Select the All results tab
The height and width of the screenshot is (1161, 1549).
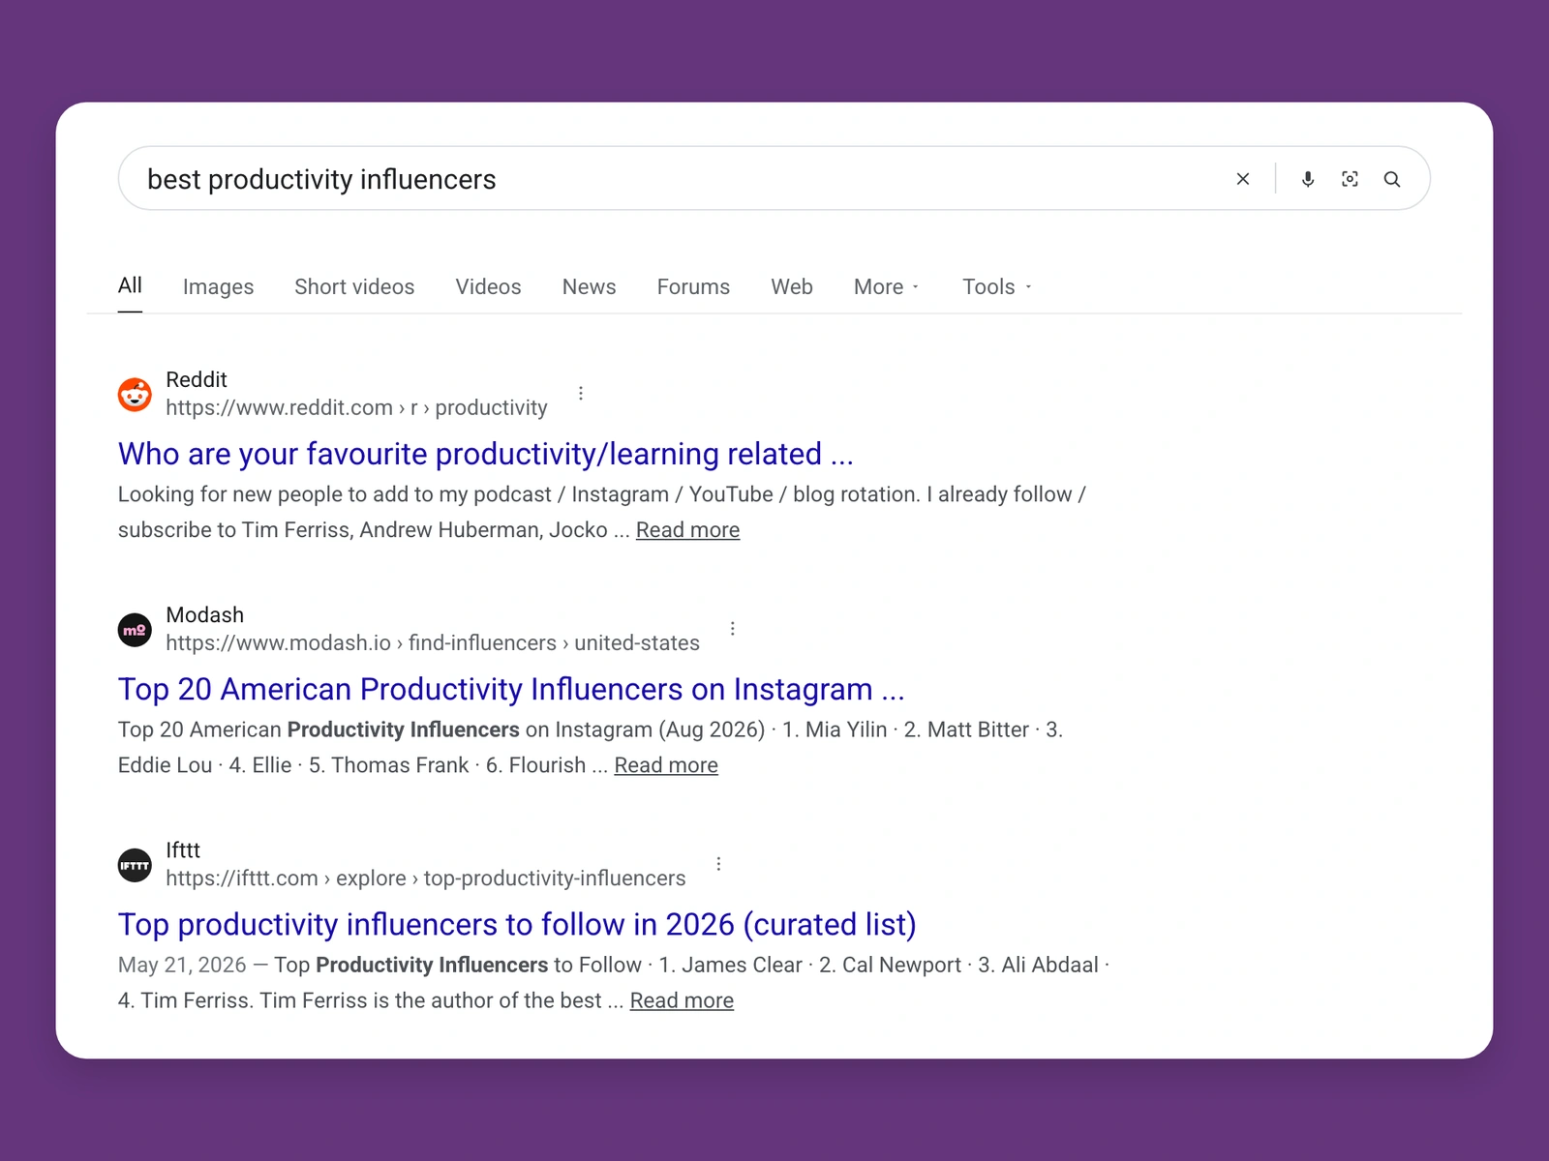point(130,285)
